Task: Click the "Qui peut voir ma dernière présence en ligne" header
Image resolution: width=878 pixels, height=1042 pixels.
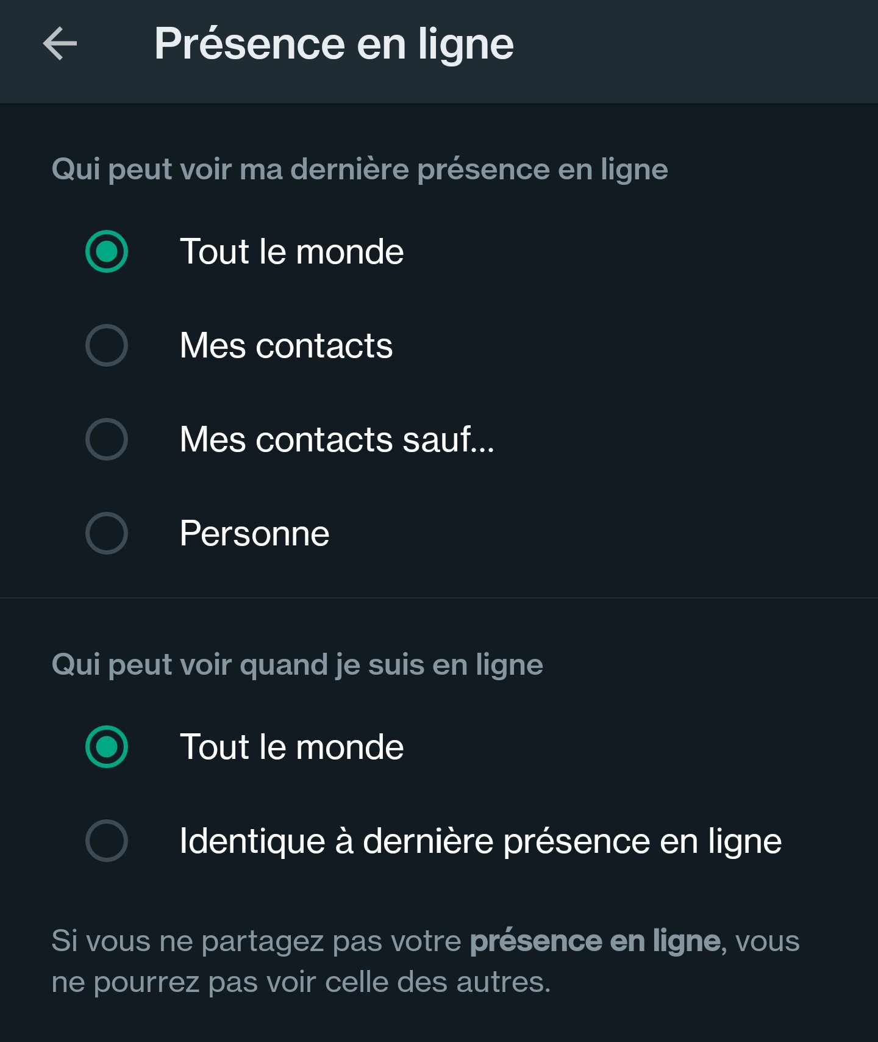Action: 360,169
